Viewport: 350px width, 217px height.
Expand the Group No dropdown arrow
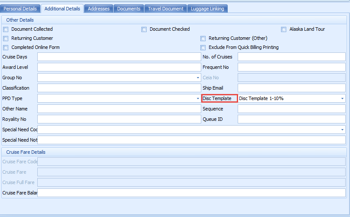tap(198, 78)
